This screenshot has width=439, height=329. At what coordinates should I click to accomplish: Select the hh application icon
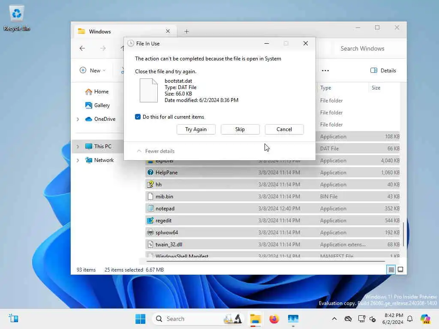coord(150,184)
